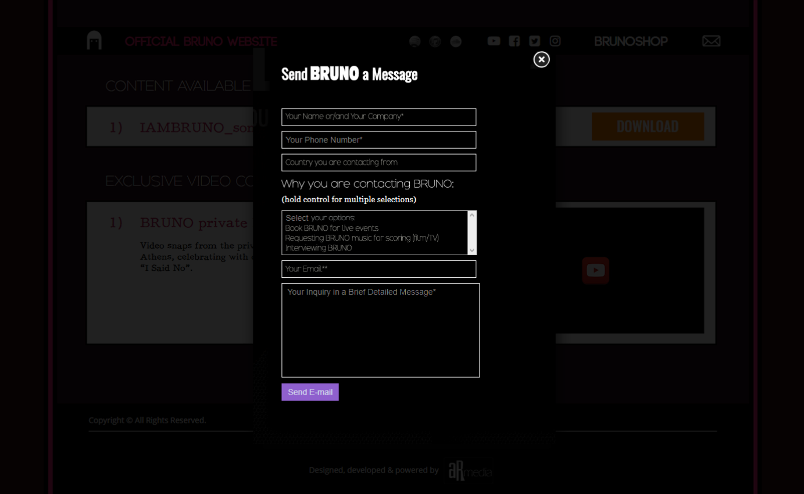Viewport: 804px width, 494px height.
Task: Click the envelope contact icon
Action: click(x=711, y=41)
